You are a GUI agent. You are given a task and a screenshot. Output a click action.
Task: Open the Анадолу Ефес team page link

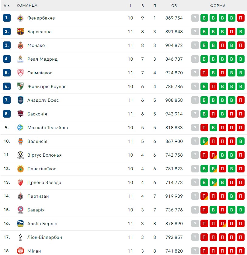43,100
